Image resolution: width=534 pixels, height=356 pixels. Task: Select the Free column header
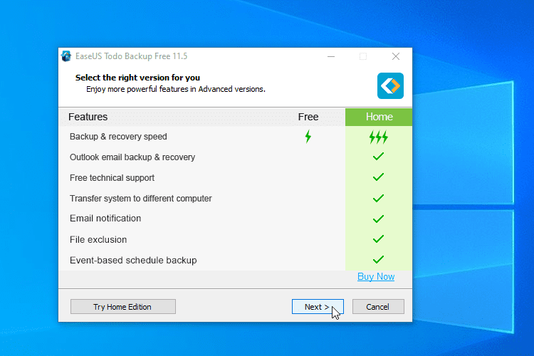[308, 117]
